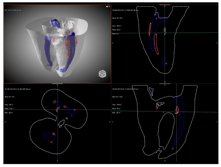
Task: Click the pink handle bar atop the upper-right slice view
Action: pyautogui.click(x=165, y=5)
